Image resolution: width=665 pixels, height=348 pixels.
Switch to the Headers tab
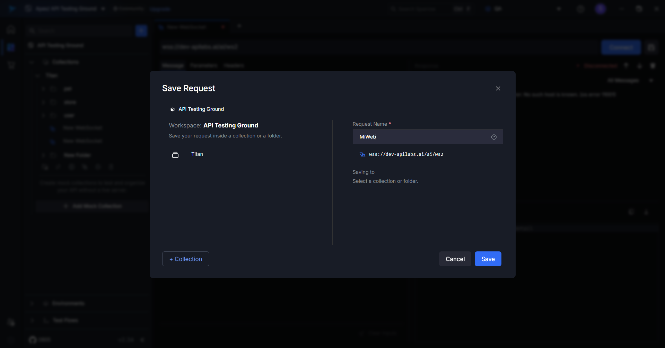click(234, 65)
